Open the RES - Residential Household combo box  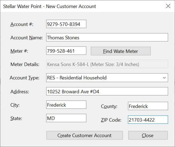pos(107,78)
